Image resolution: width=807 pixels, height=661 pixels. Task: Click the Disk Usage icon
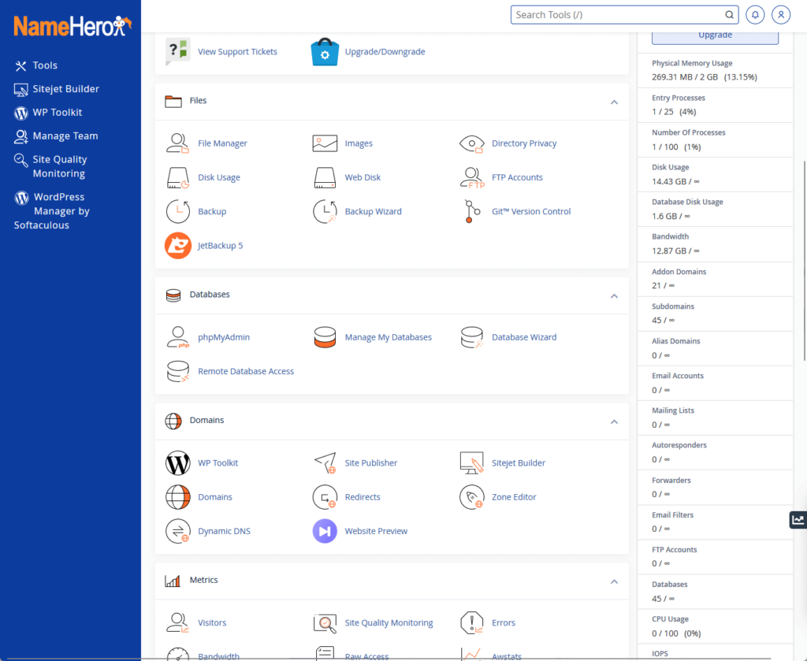pyautogui.click(x=177, y=177)
